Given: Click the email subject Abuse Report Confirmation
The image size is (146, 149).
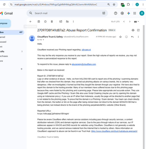Looking at the screenshot, I should tap(72, 30).
